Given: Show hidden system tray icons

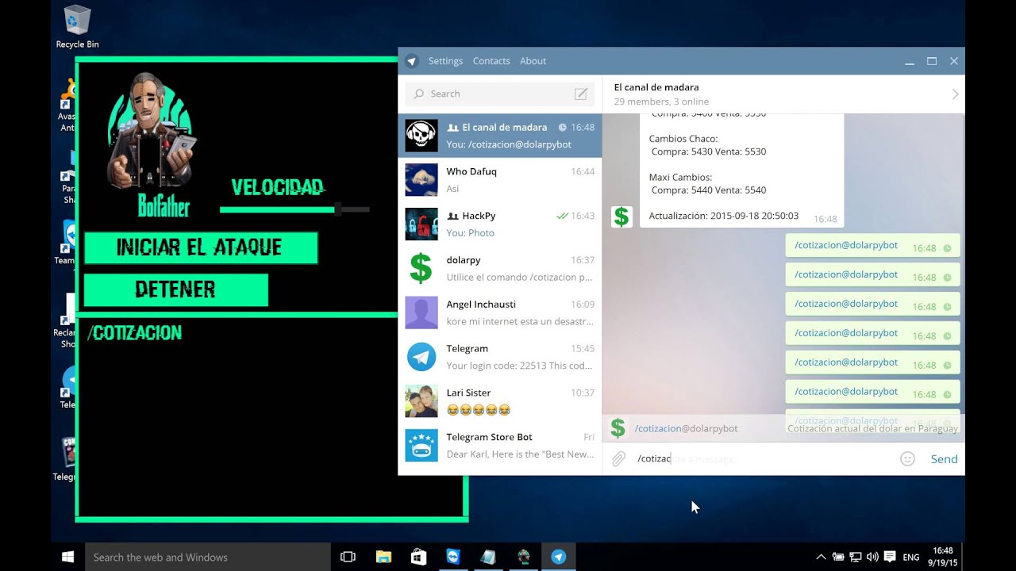Looking at the screenshot, I should point(821,557).
